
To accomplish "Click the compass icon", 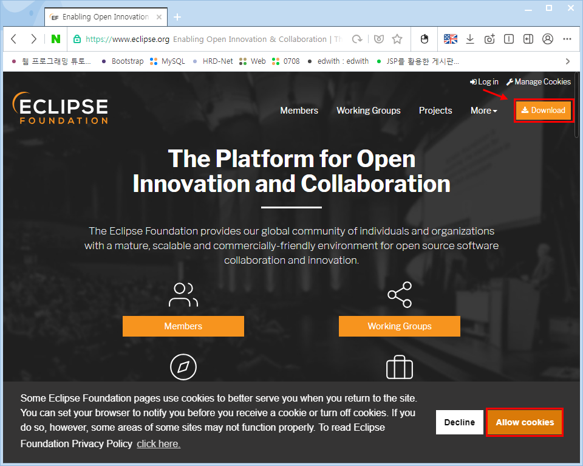I will 183,367.
